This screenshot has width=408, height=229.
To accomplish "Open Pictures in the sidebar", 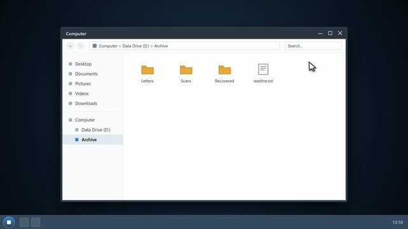I will [93, 84].
